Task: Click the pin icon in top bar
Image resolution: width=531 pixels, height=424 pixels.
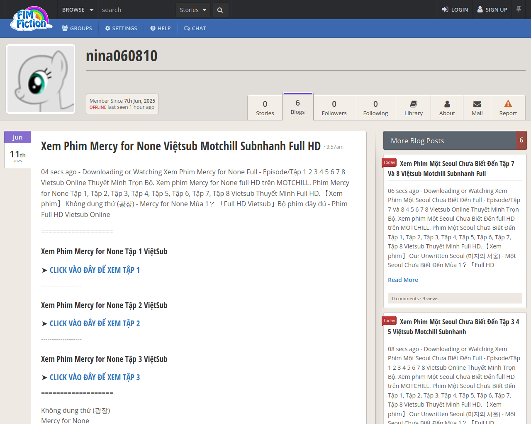Action: [x=519, y=9]
